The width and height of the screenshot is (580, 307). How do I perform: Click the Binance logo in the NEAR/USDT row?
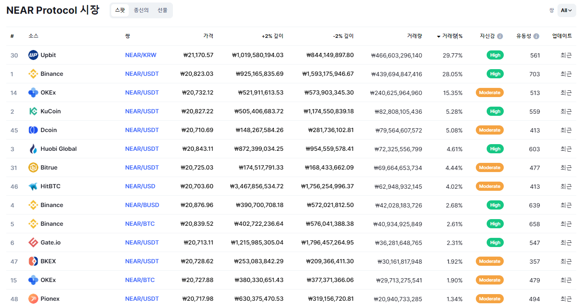pos(33,74)
